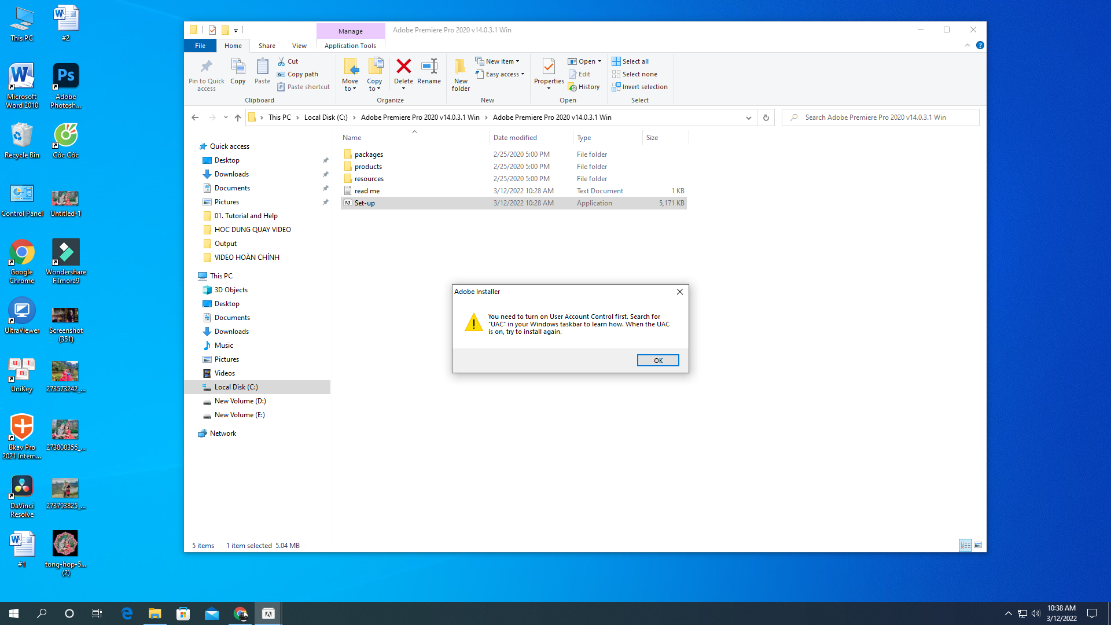Open 3D Objects in navigation pane
This screenshot has width=1111, height=625.
pyautogui.click(x=231, y=290)
